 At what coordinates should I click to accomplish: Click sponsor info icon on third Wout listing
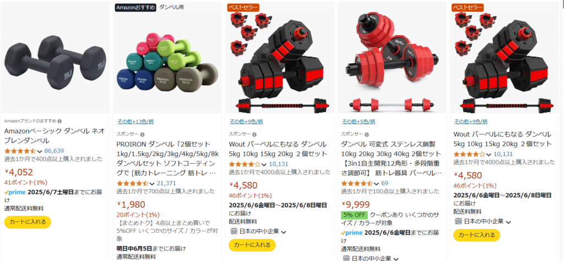[254, 134]
